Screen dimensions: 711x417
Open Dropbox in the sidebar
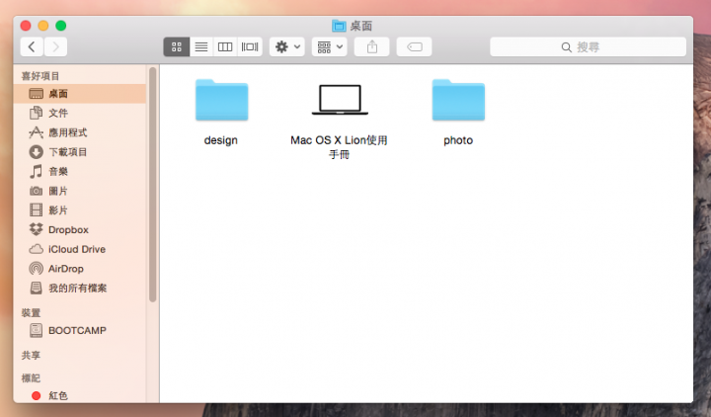point(80,230)
